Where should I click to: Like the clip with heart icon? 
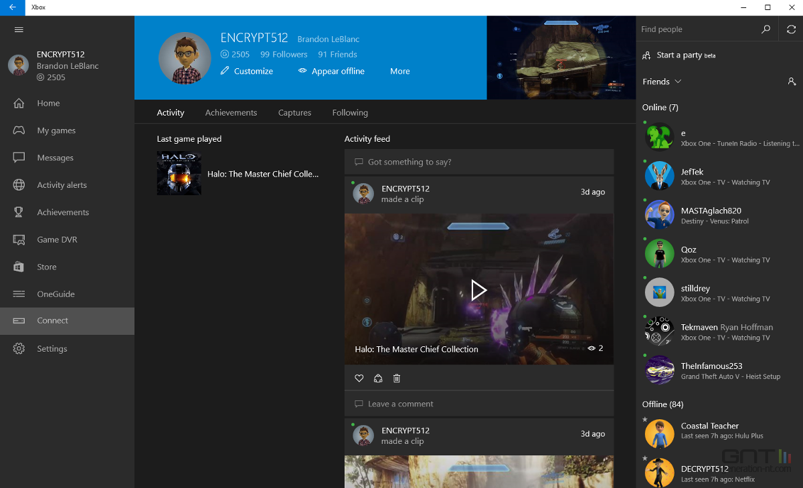pyautogui.click(x=359, y=378)
